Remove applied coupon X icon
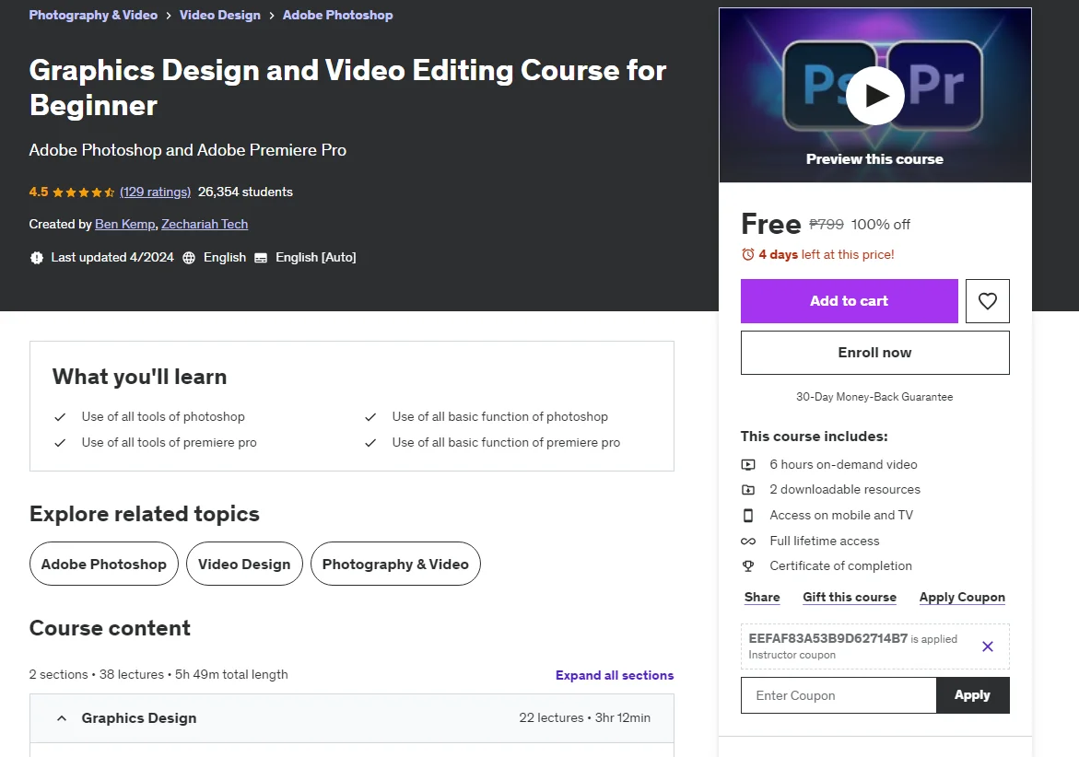Image resolution: width=1079 pixels, height=757 pixels. [987, 646]
